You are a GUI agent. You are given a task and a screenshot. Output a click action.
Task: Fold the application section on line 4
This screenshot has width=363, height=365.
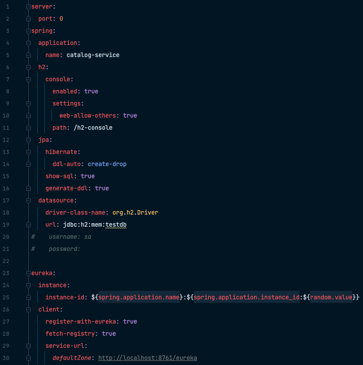point(28,43)
